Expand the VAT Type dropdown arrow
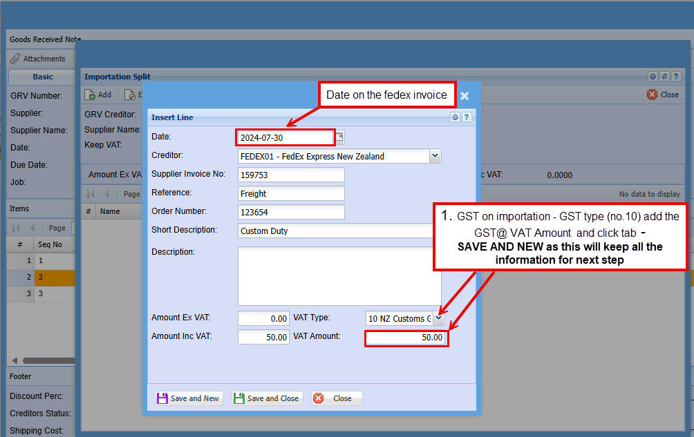The image size is (694, 437). pos(439,318)
